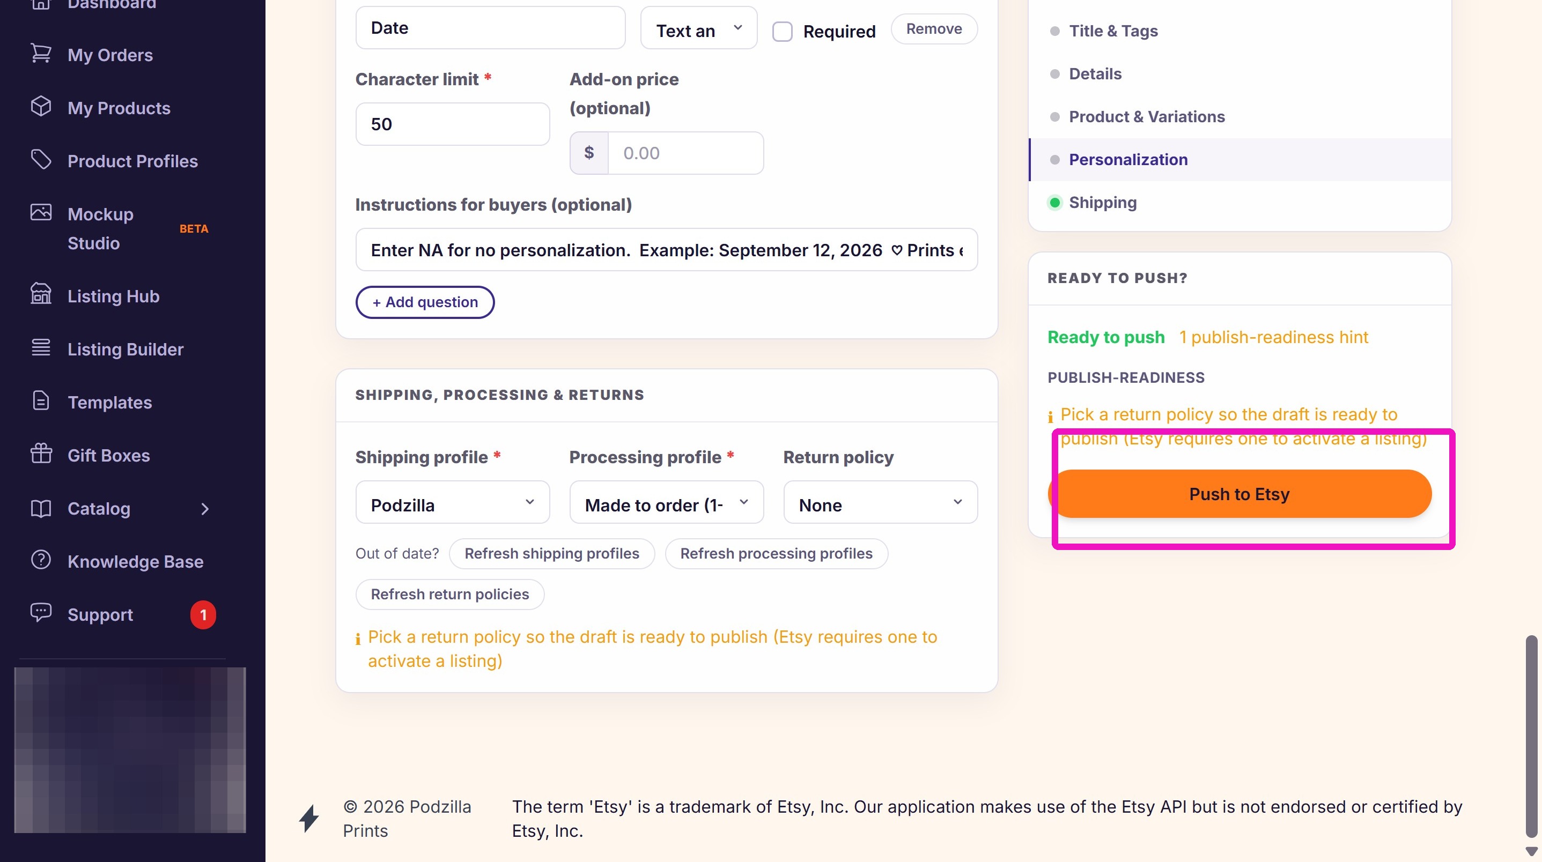Open Product Profiles tag icon
The width and height of the screenshot is (1542, 862).
(41, 160)
